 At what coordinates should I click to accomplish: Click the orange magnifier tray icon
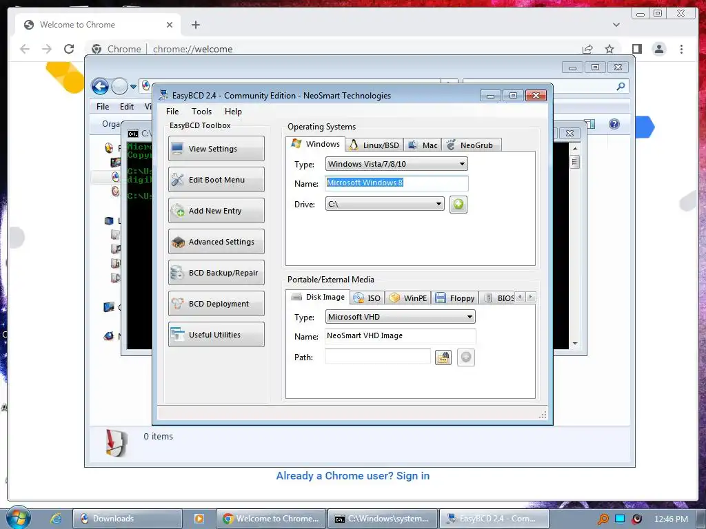click(x=603, y=519)
